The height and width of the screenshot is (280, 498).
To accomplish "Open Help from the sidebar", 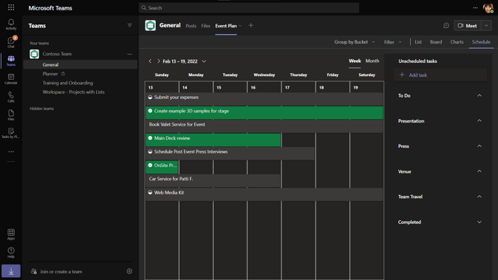I will (11, 253).
